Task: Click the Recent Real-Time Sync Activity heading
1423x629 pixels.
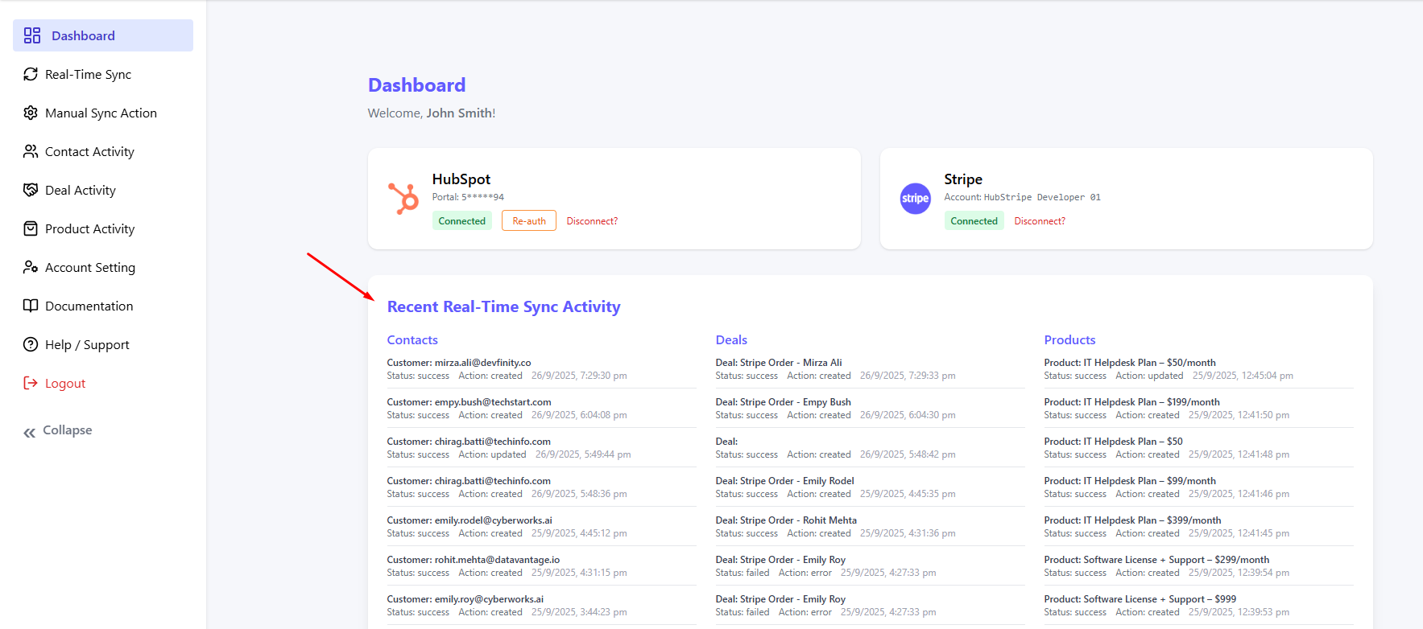Action: coord(504,306)
